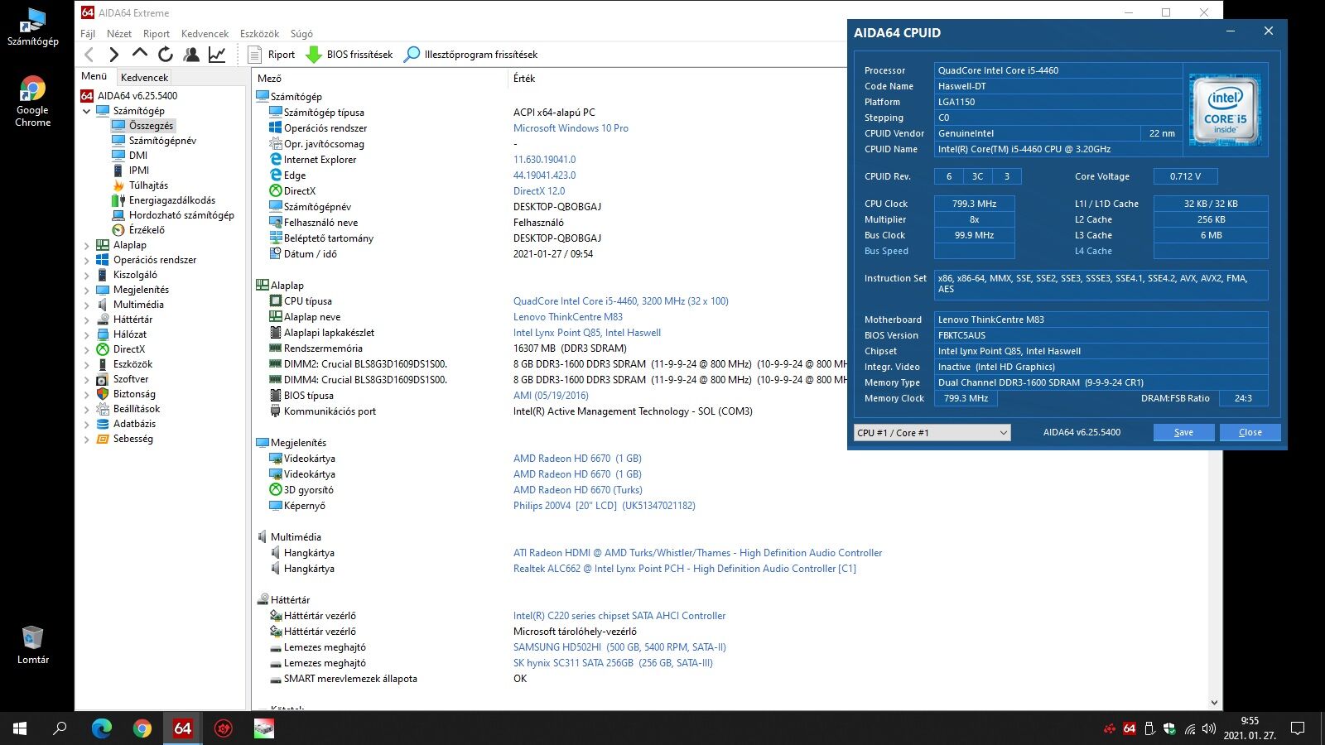Expand the Hálózat tree node
1325x745 pixels.
click(87, 334)
